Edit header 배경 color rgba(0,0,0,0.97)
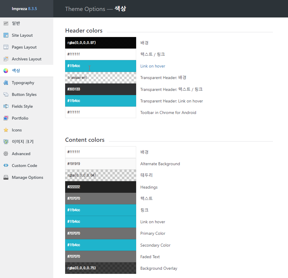 100,43
